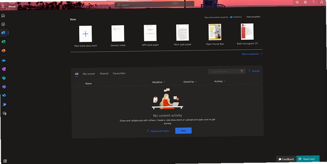327x164 pixels.
Task: Open the APA style paper template
Action: click(x=150, y=35)
